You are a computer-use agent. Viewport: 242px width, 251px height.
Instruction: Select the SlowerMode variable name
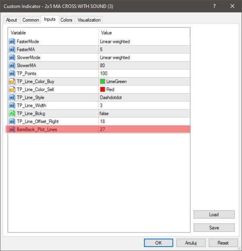tap(29, 57)
